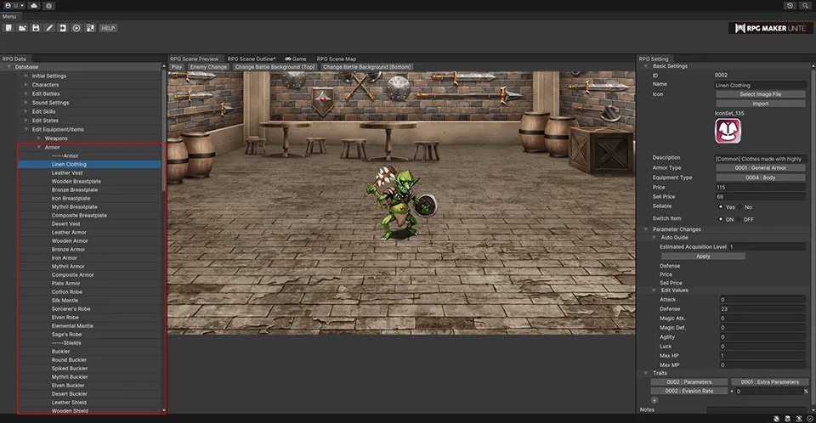Image resolution: width=816 pixels, height=423 pixels.
Task: Click the open project folder icon
Action: point(22,28)
